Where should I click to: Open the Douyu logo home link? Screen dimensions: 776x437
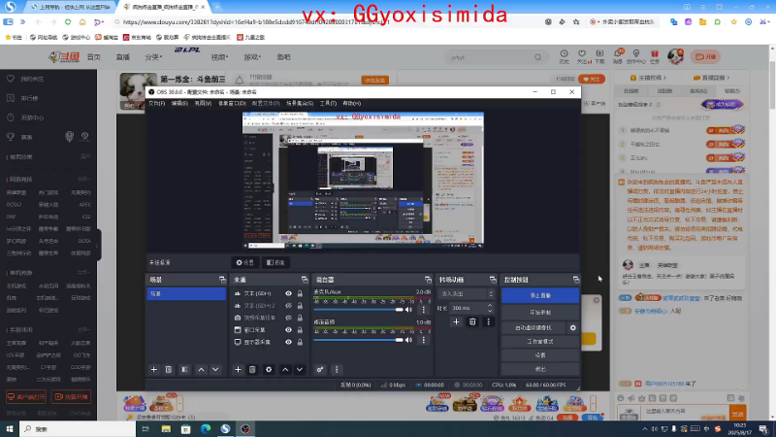(64, 57)
